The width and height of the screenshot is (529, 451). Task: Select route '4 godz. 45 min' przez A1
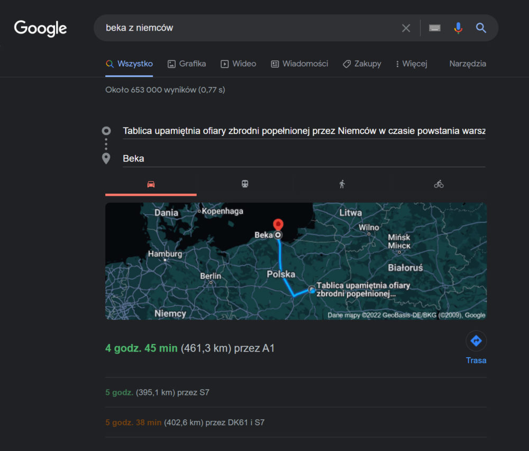(x=190, y=348)
